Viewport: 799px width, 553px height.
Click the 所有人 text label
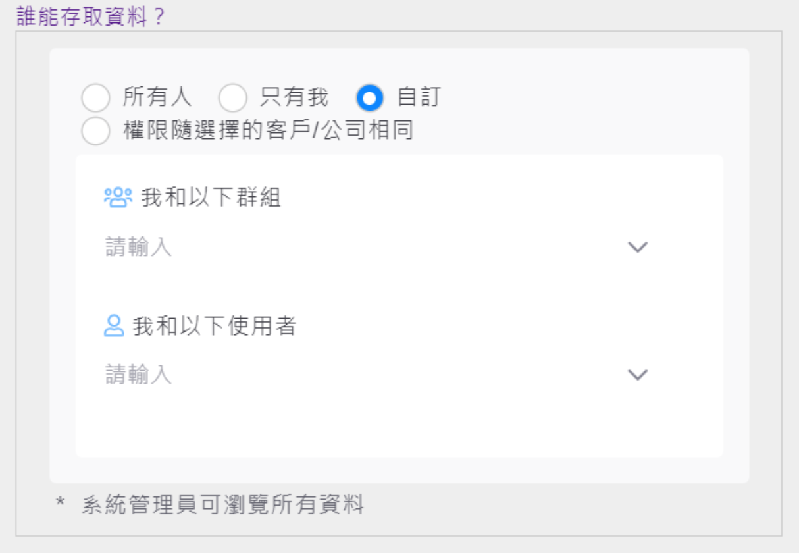point(157,97)
